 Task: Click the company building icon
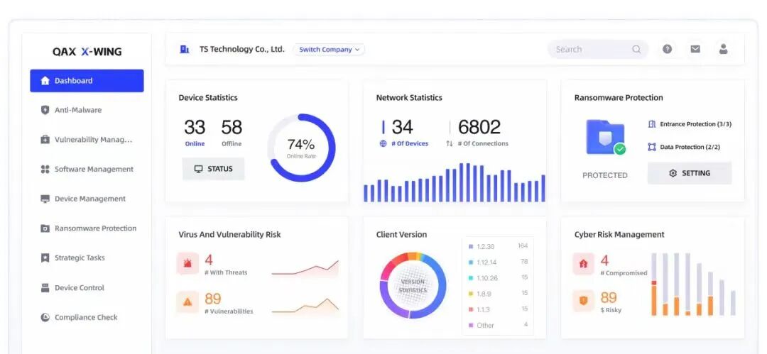(185, 49)
